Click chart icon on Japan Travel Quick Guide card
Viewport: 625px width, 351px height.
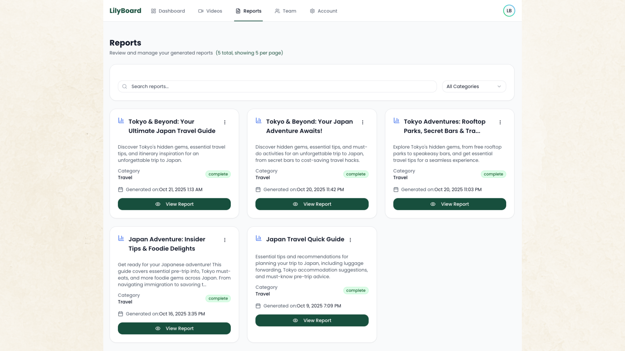pos(258,238)
